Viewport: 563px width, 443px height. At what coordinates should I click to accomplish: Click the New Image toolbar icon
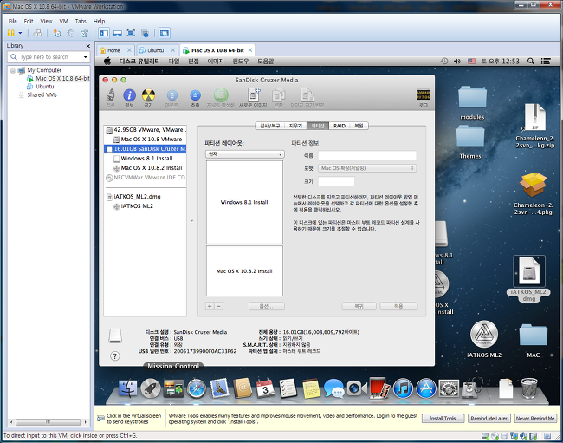(x=254, y=95)
